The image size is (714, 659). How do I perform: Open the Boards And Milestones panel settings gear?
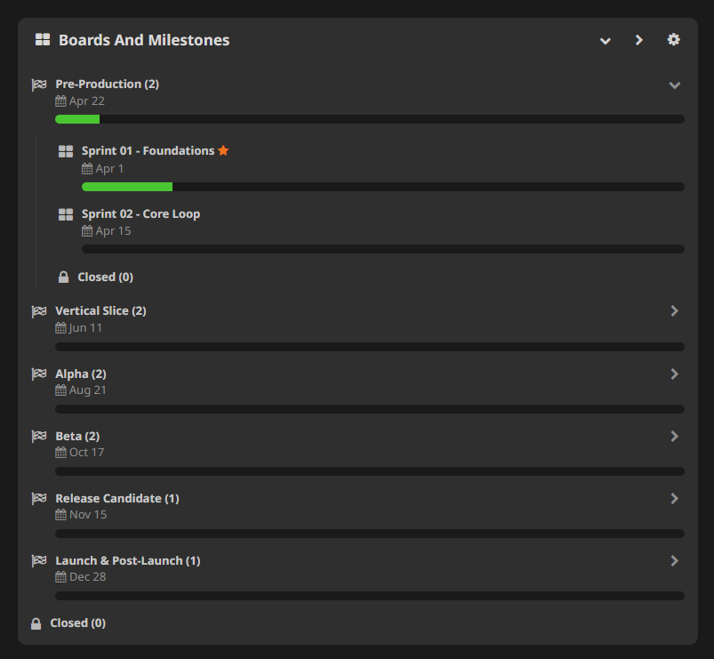tap(673, 39)
